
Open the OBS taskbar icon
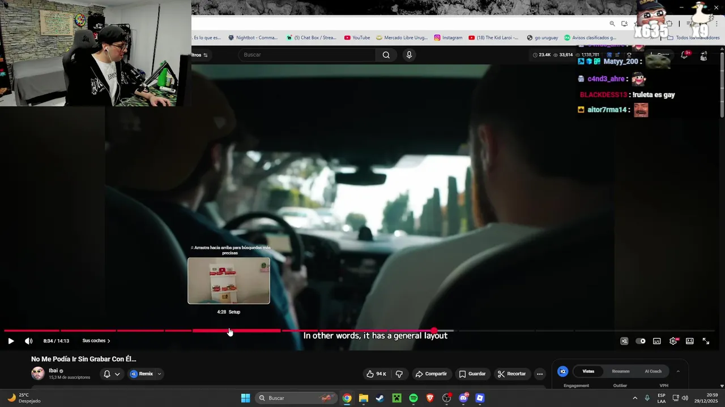pos(447,398)
